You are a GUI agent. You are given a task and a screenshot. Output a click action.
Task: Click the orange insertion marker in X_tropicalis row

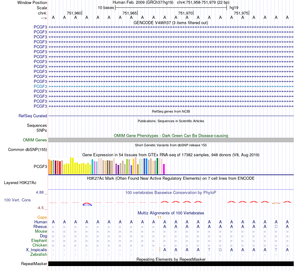click(x=160, y=249)
